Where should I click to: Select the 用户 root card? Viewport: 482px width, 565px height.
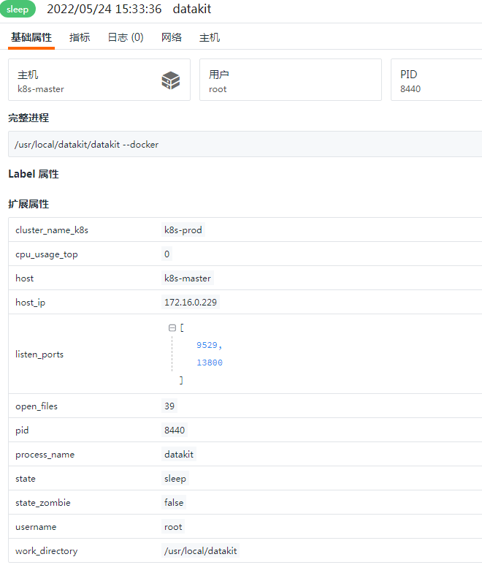[291, 80]
